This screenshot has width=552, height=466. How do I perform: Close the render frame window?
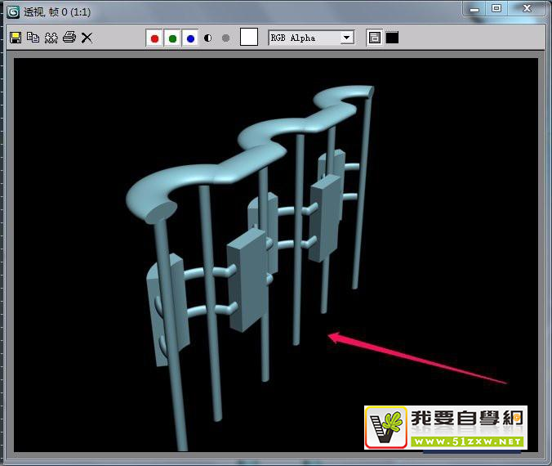(x=527, y=8)
